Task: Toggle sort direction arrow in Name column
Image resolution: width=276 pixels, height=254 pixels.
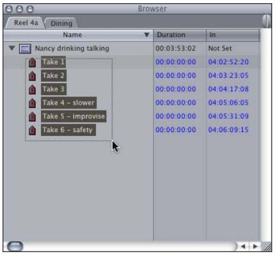Action: 146,34
